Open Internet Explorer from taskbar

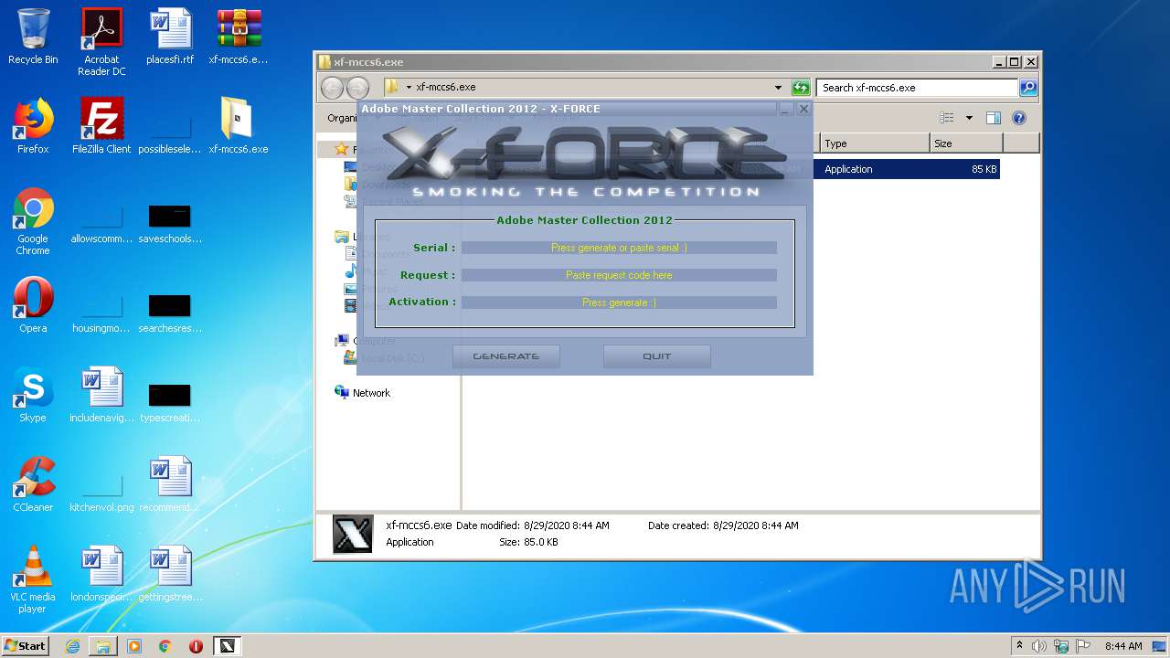click(72, 646)
